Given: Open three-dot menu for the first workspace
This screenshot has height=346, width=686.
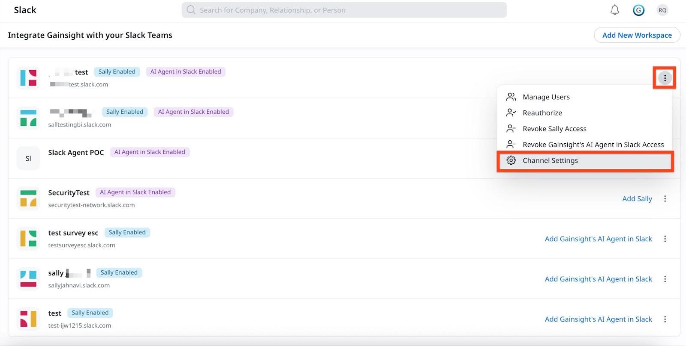Looking at the screenshot, I should pyautogui.click(x=665, y=78).
